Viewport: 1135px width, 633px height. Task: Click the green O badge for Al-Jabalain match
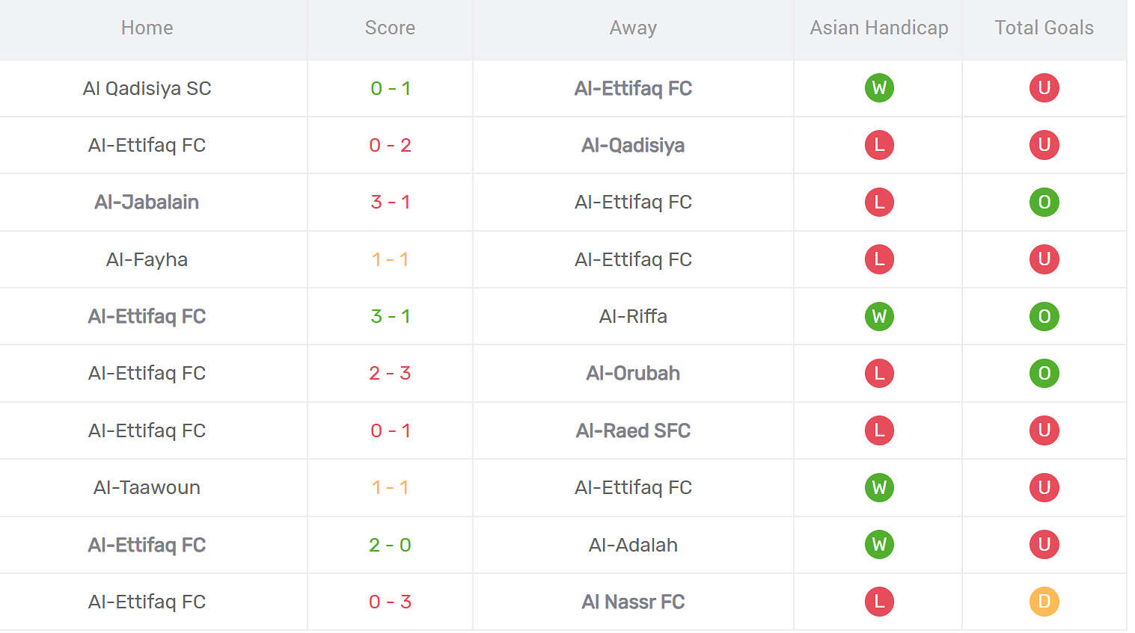pyautogui.click(x=1044, y=202)
